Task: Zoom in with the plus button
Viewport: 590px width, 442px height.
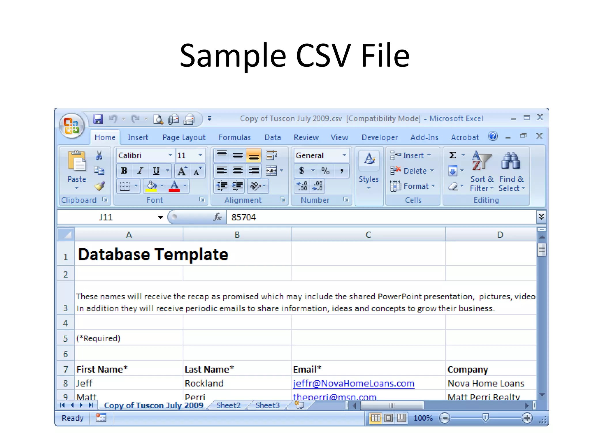Action: coord(527,418)
